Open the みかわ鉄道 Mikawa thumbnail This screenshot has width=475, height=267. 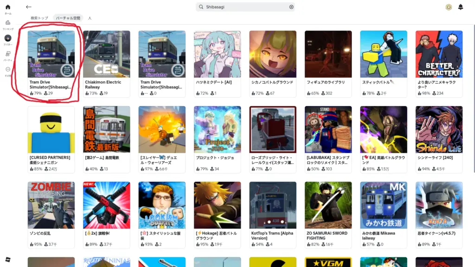click(x=384, y=205)
